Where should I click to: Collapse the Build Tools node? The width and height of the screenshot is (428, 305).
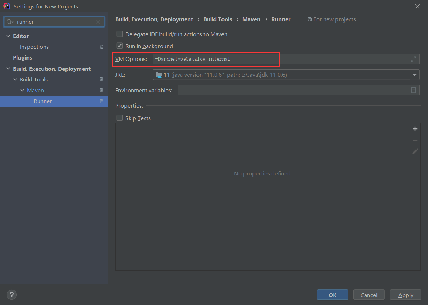[x=15, y=80]
